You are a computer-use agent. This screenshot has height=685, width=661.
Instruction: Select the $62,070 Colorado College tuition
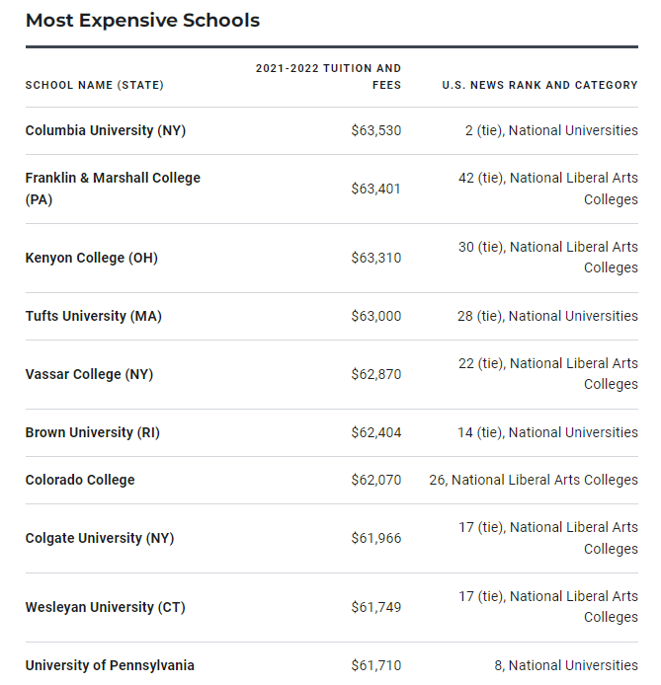coord(375,480)
